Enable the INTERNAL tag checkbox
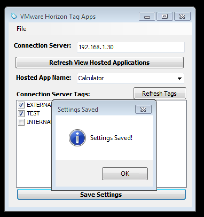 pos(21,122)
